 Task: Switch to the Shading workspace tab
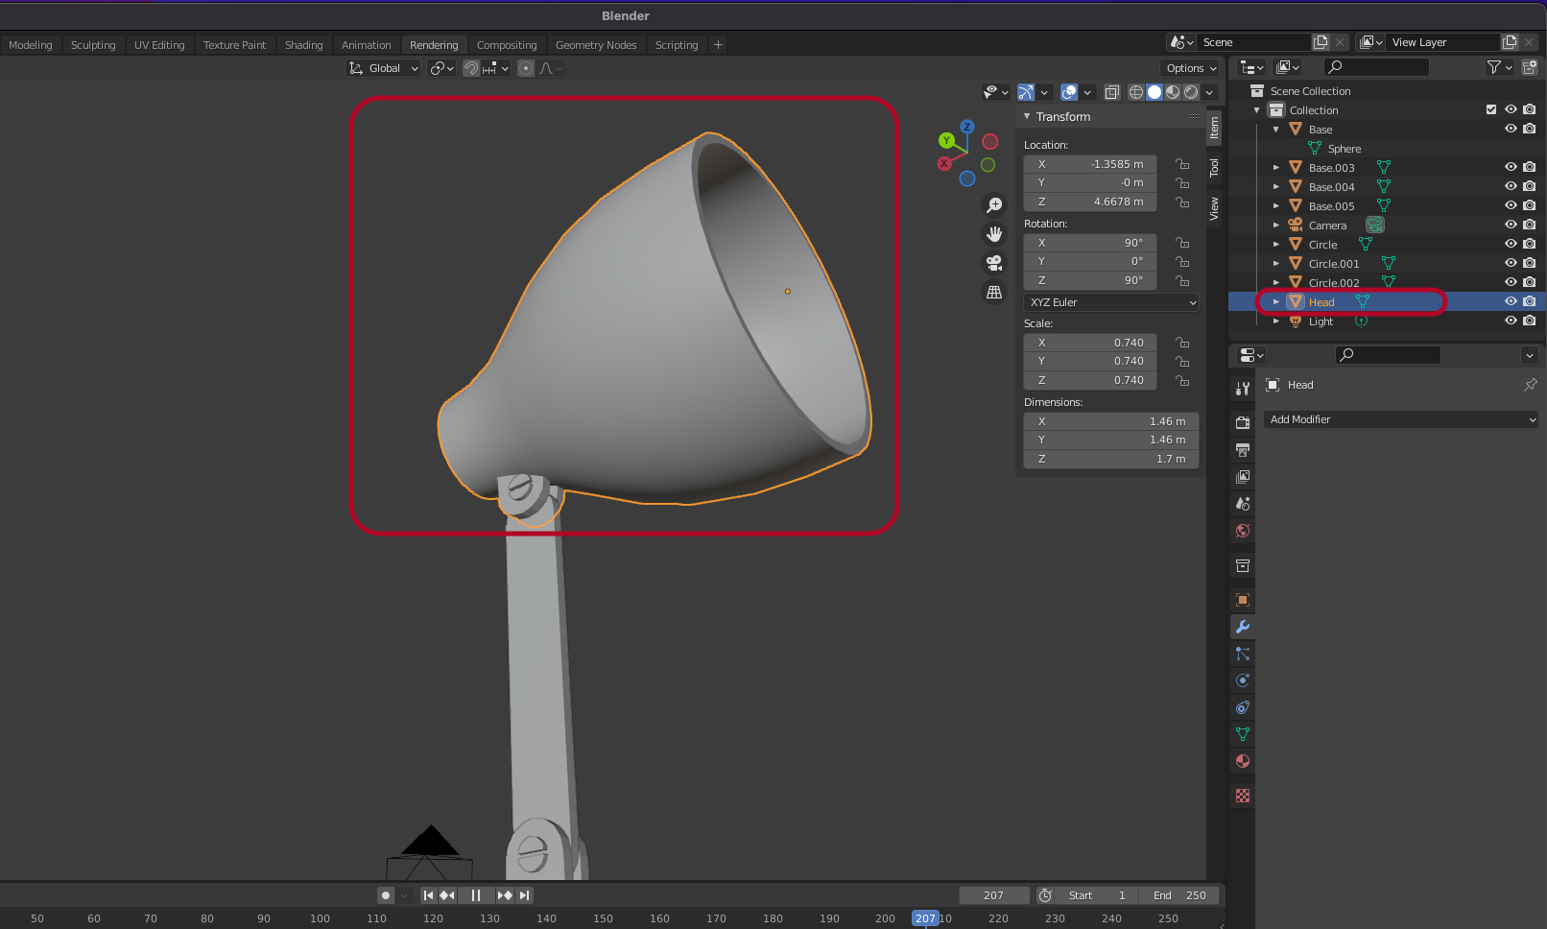click(304, 45)
